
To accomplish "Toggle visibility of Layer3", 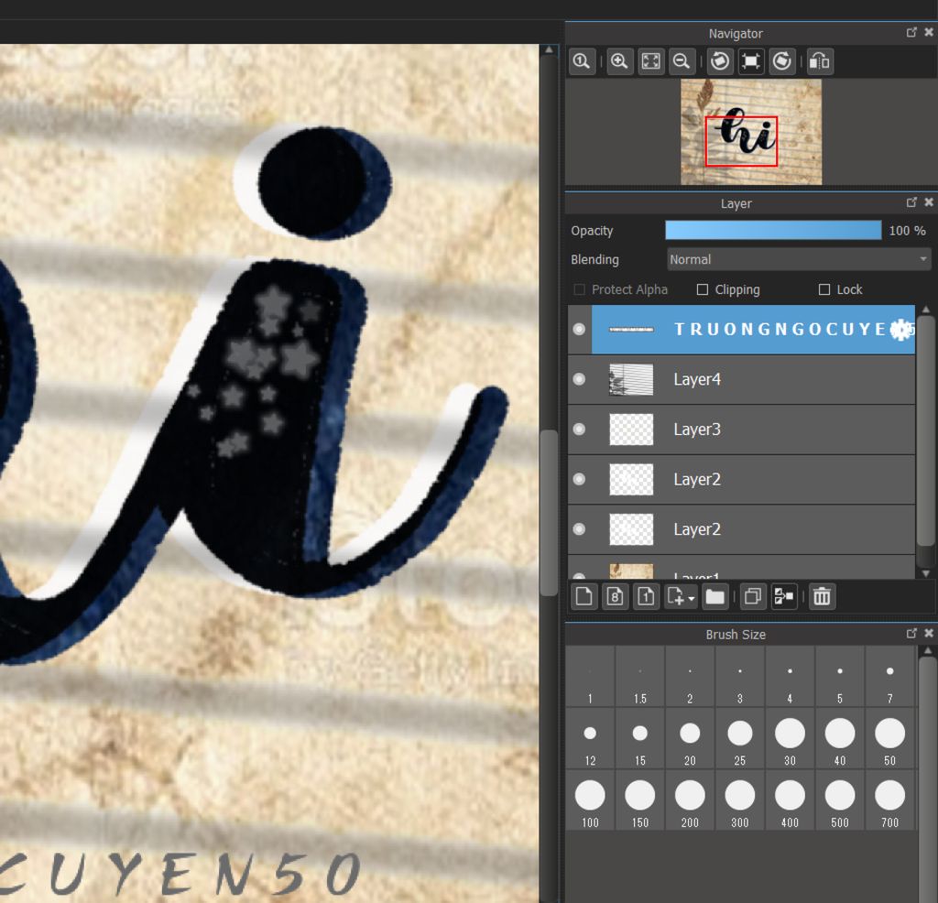I will (579, 429).
